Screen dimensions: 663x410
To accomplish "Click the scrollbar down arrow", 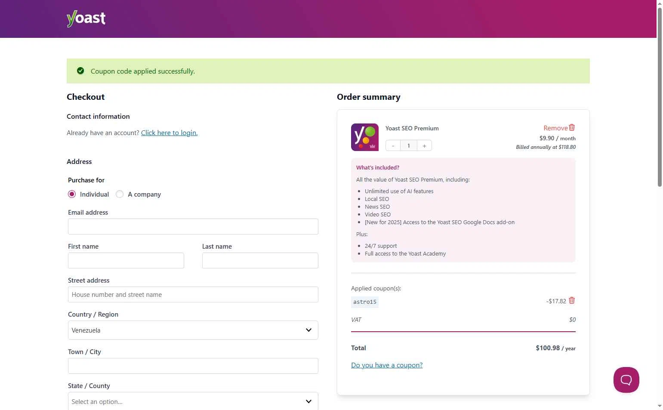I will 660,406.
